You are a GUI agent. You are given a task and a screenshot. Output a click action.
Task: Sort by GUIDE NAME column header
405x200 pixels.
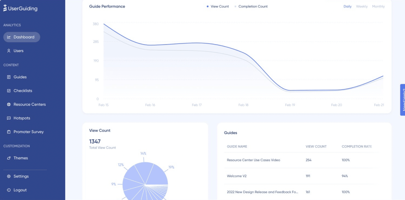pos(237,147)
